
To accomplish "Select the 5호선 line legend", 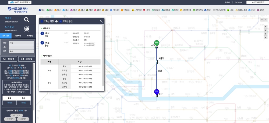I will click(74, 10).
